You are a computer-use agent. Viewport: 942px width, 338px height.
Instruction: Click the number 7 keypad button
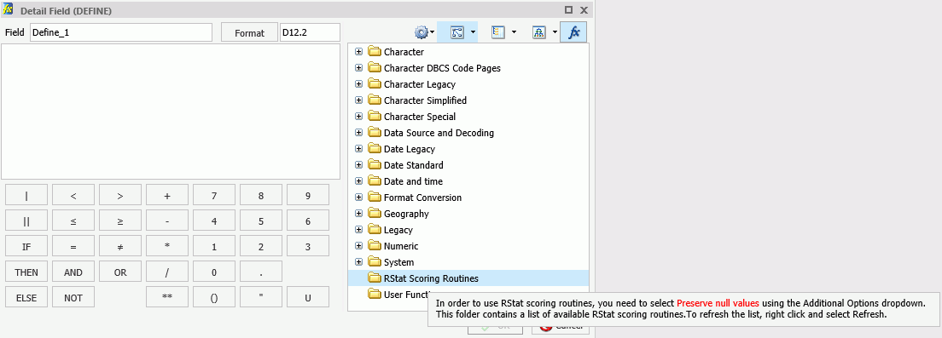click(x=214, y=195)
